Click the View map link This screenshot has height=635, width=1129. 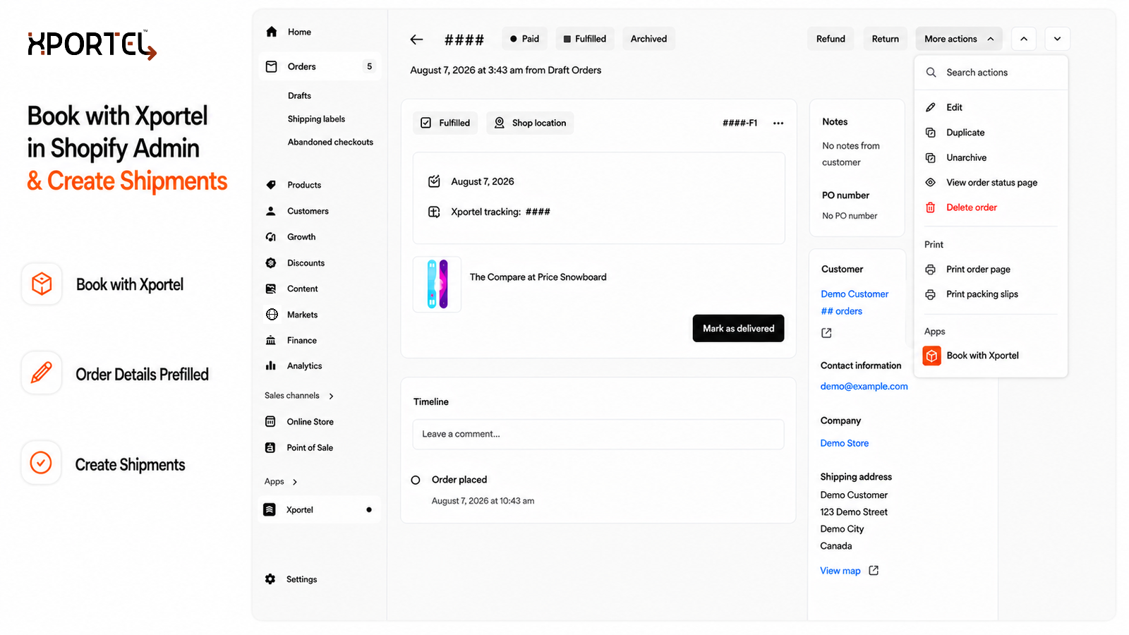coord(840,571)
